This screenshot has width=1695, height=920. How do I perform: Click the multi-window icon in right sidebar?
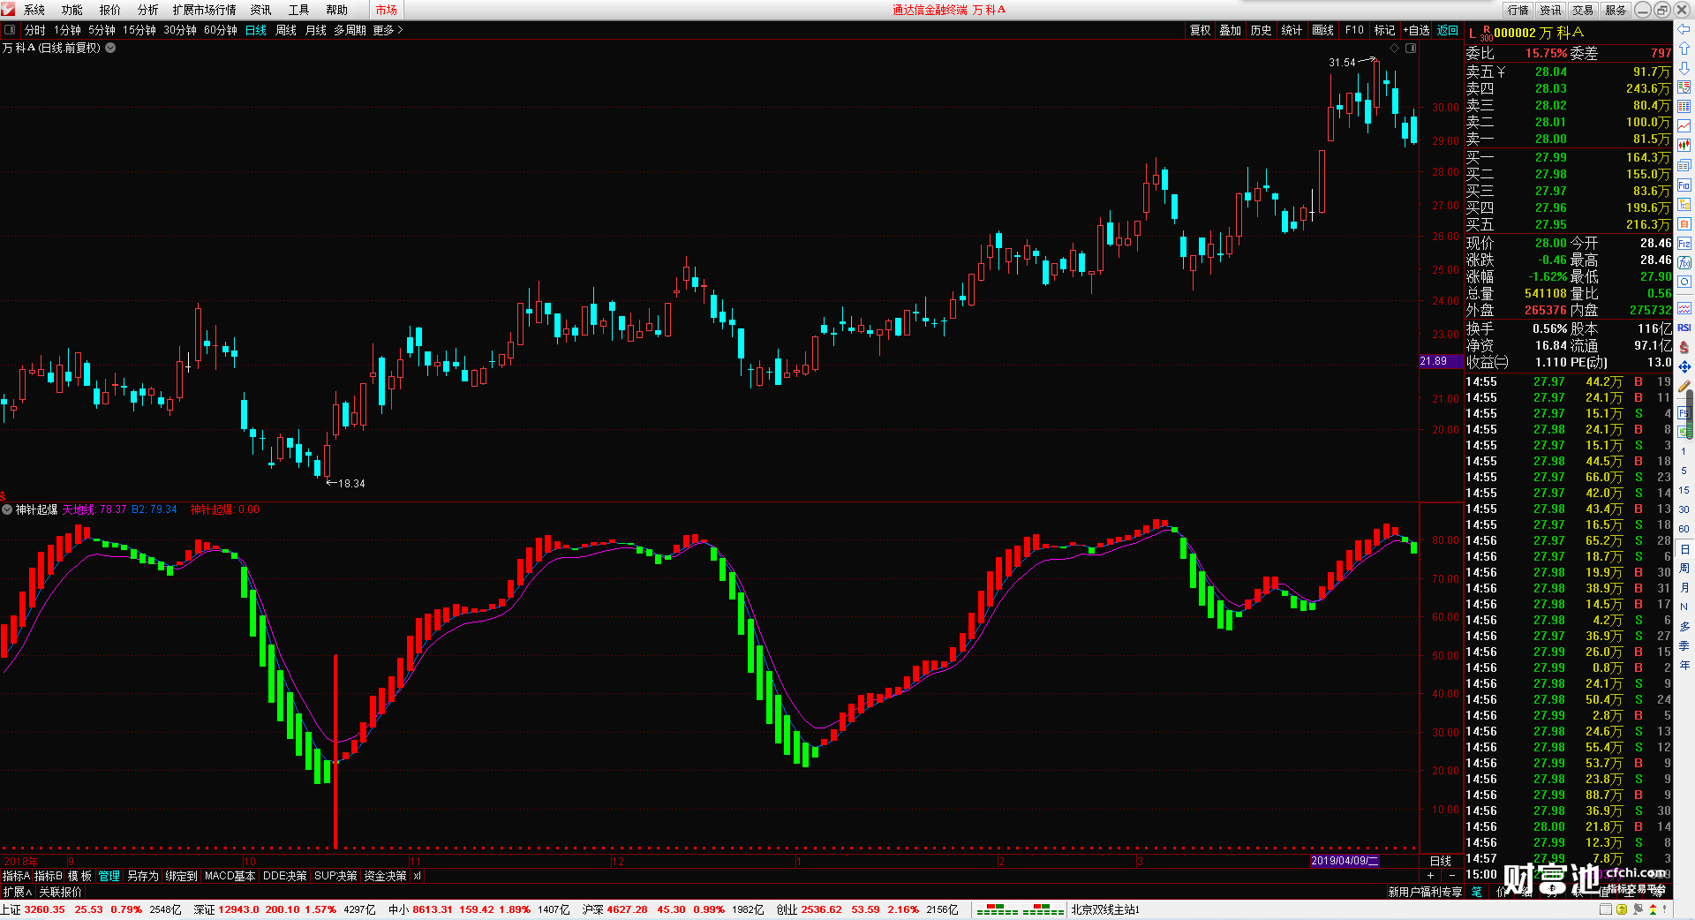(x=1684, y=166)
